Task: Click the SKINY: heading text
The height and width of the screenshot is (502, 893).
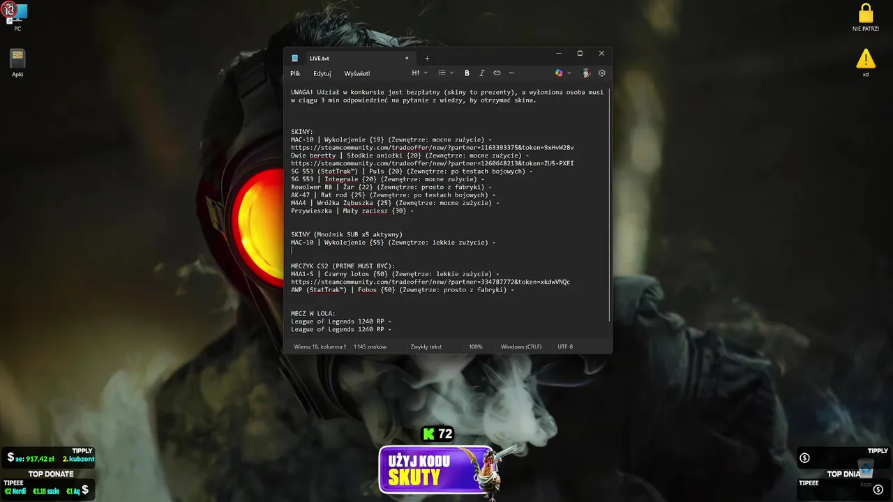Action: pyautogui.click(x=302, y=132)
